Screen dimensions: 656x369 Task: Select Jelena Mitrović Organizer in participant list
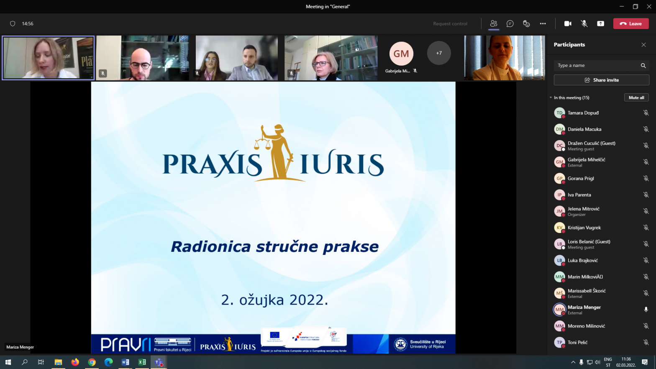point(584,211)
